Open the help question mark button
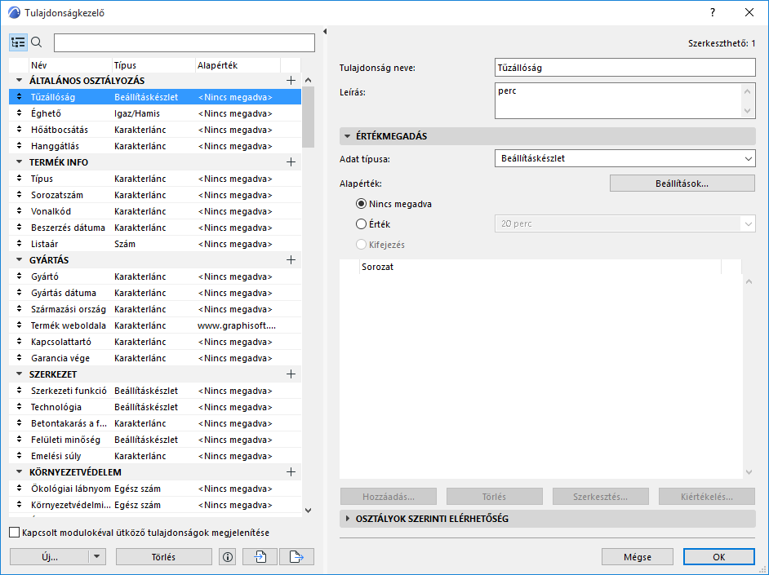 pos(713,13)
